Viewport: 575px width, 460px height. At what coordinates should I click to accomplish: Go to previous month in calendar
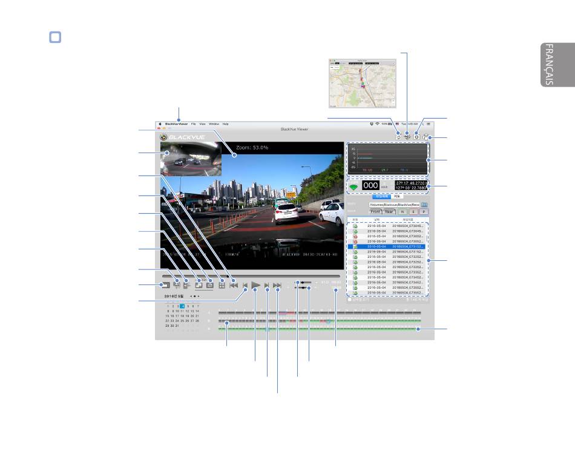point(191,297)
